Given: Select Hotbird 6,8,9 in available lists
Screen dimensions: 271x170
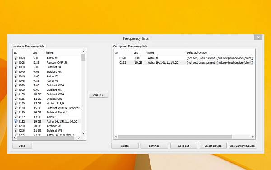Looking at the screenshot, I should [47, 103].
